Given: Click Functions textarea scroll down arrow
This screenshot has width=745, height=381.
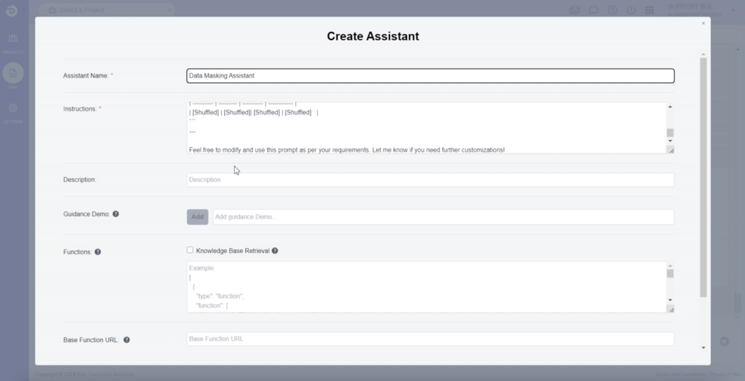Looking at the screenshot, I should click(670, 300).
